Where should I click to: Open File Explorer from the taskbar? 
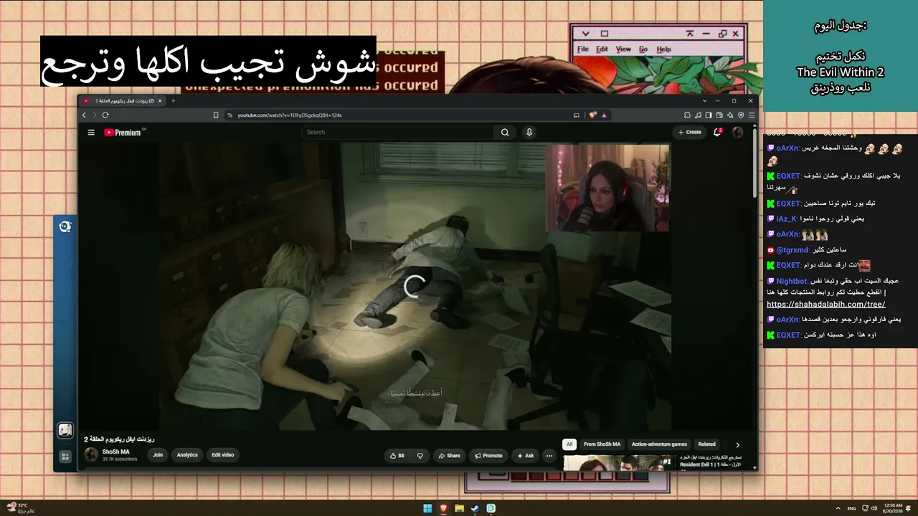[x=459, y=509]
